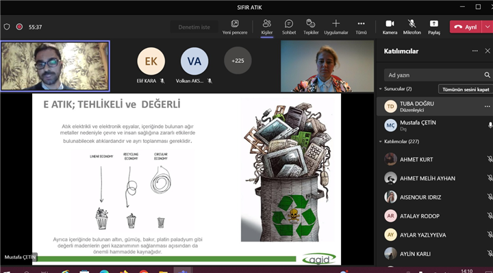Click the AR avatar of ATALAY RODOP
Viewport: 493px width, 273px height.
click(390, 216)
